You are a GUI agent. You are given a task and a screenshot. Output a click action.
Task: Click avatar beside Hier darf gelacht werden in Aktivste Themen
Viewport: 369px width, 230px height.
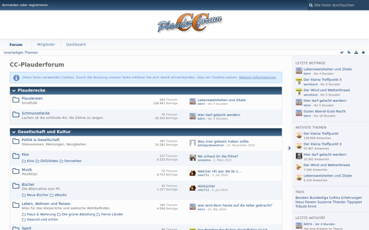(x=299, y=156)
